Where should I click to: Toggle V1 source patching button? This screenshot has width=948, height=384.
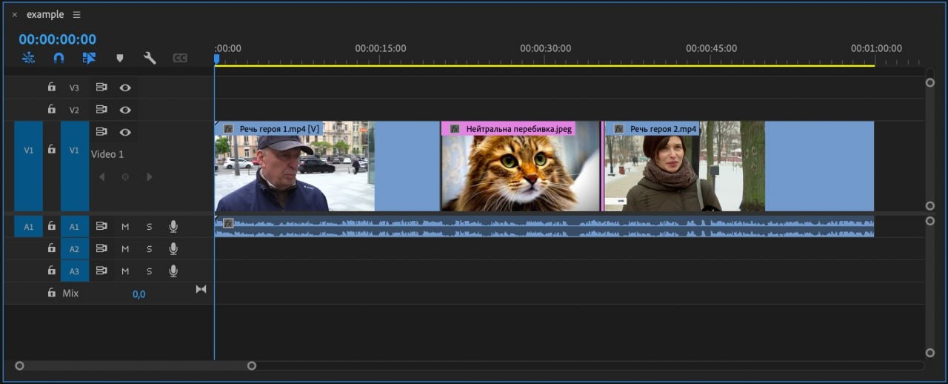28,166
